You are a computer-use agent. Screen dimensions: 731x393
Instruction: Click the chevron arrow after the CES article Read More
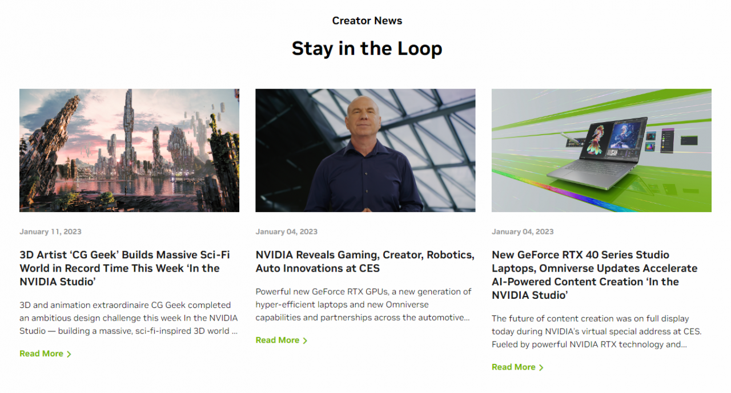[305, 341]
